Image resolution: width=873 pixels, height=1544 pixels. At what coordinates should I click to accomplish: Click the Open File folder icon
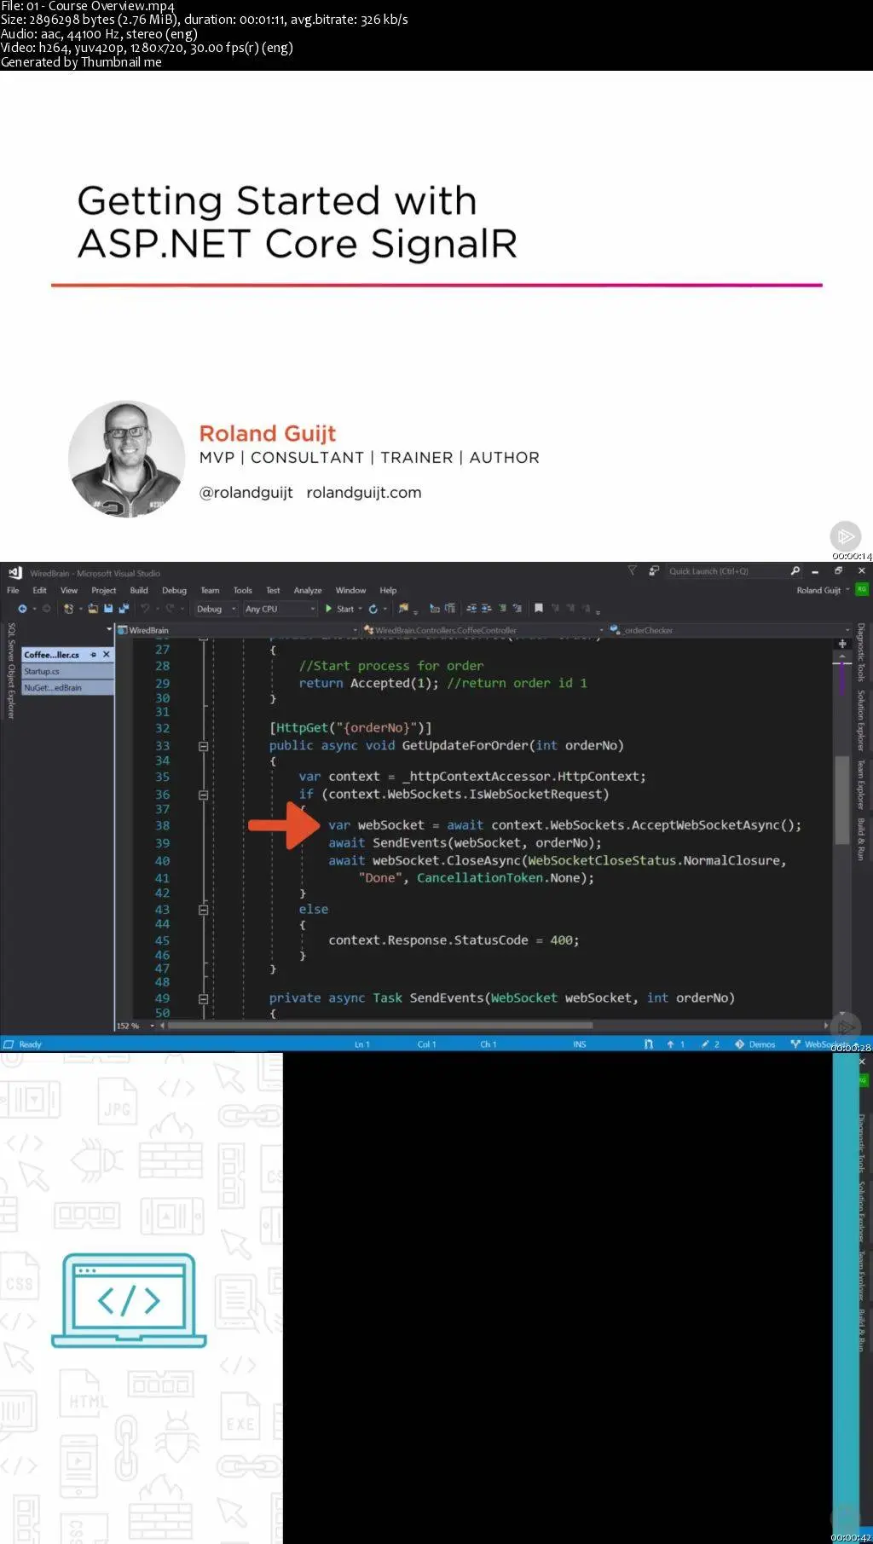point(93,609)
